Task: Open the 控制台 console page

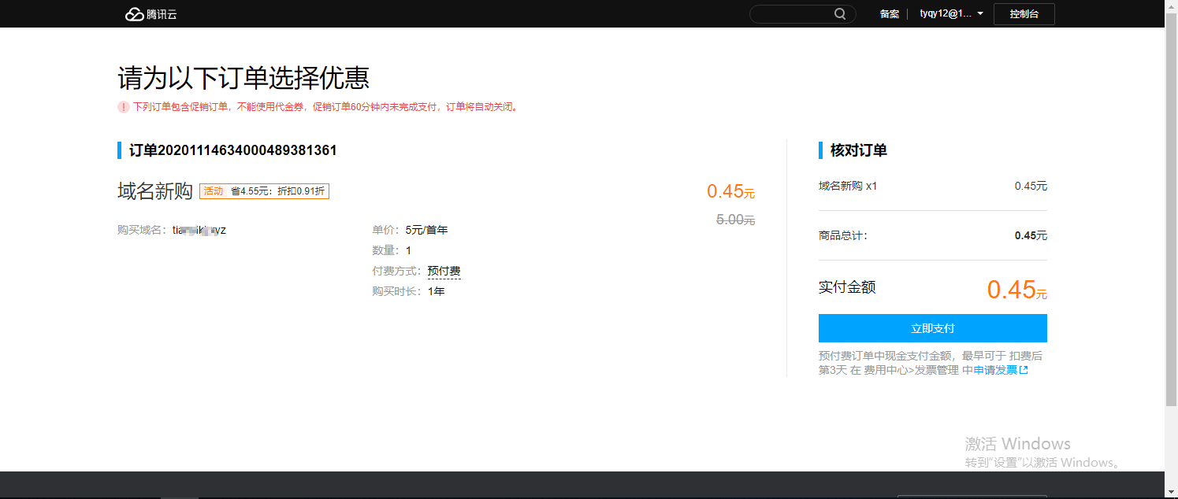Action: coord(1024,13)
